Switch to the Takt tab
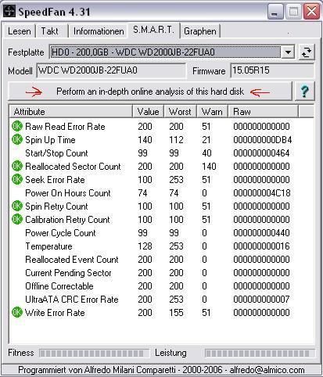This screenshot has height=377, width=323. coord(52,31)
